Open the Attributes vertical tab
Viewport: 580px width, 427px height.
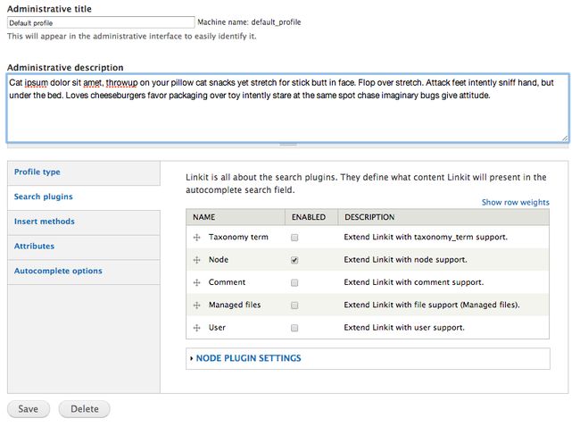click(84, 247)
